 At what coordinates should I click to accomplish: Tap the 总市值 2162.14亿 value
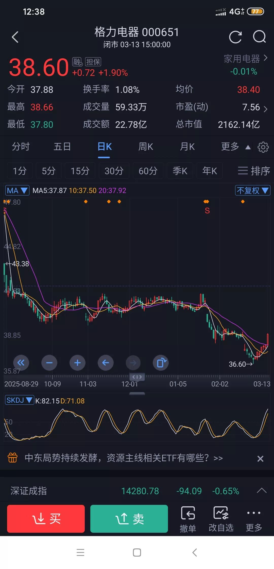click(239, 125)
